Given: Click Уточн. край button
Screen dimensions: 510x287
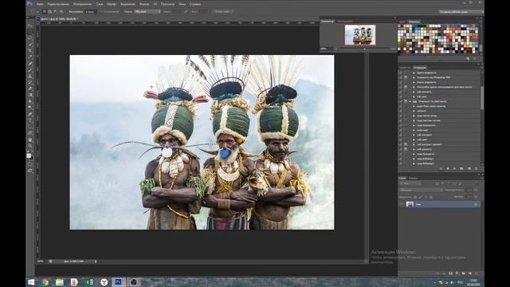Looking at the screenshot, I should (223, 11).
